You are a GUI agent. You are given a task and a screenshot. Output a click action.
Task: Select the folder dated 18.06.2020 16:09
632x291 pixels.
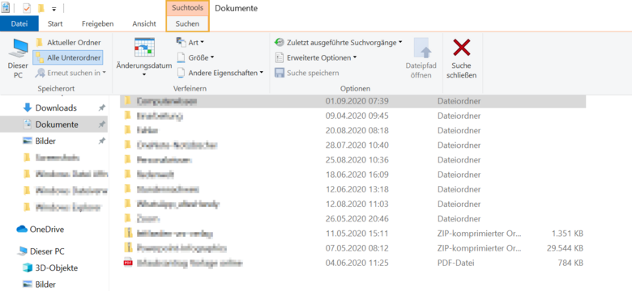(x=352, y=175)
